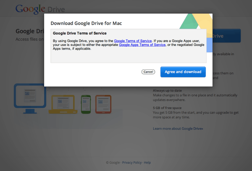Click the blue Drive button behind the dialog
Image resolution: width=252 pixels, height=171 pixels.
[227, 36]
